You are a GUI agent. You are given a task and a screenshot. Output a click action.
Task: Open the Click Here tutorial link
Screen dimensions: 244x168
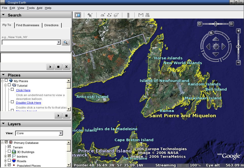(x=23, y=90)
